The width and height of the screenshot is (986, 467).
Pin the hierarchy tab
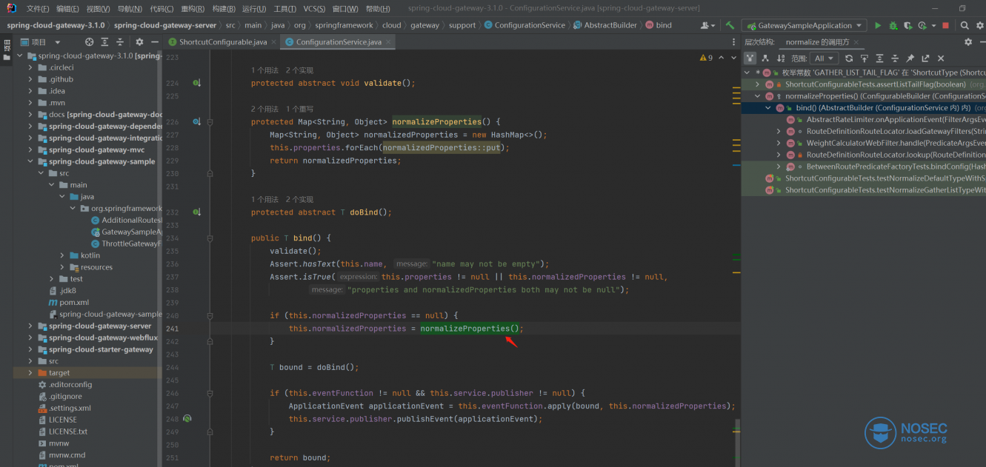tap(910, 58)
